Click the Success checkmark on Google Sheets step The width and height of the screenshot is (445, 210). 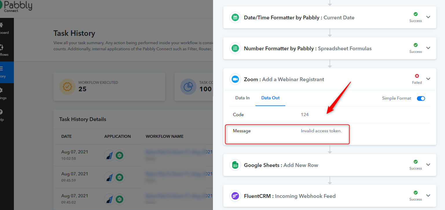(415, 162)
